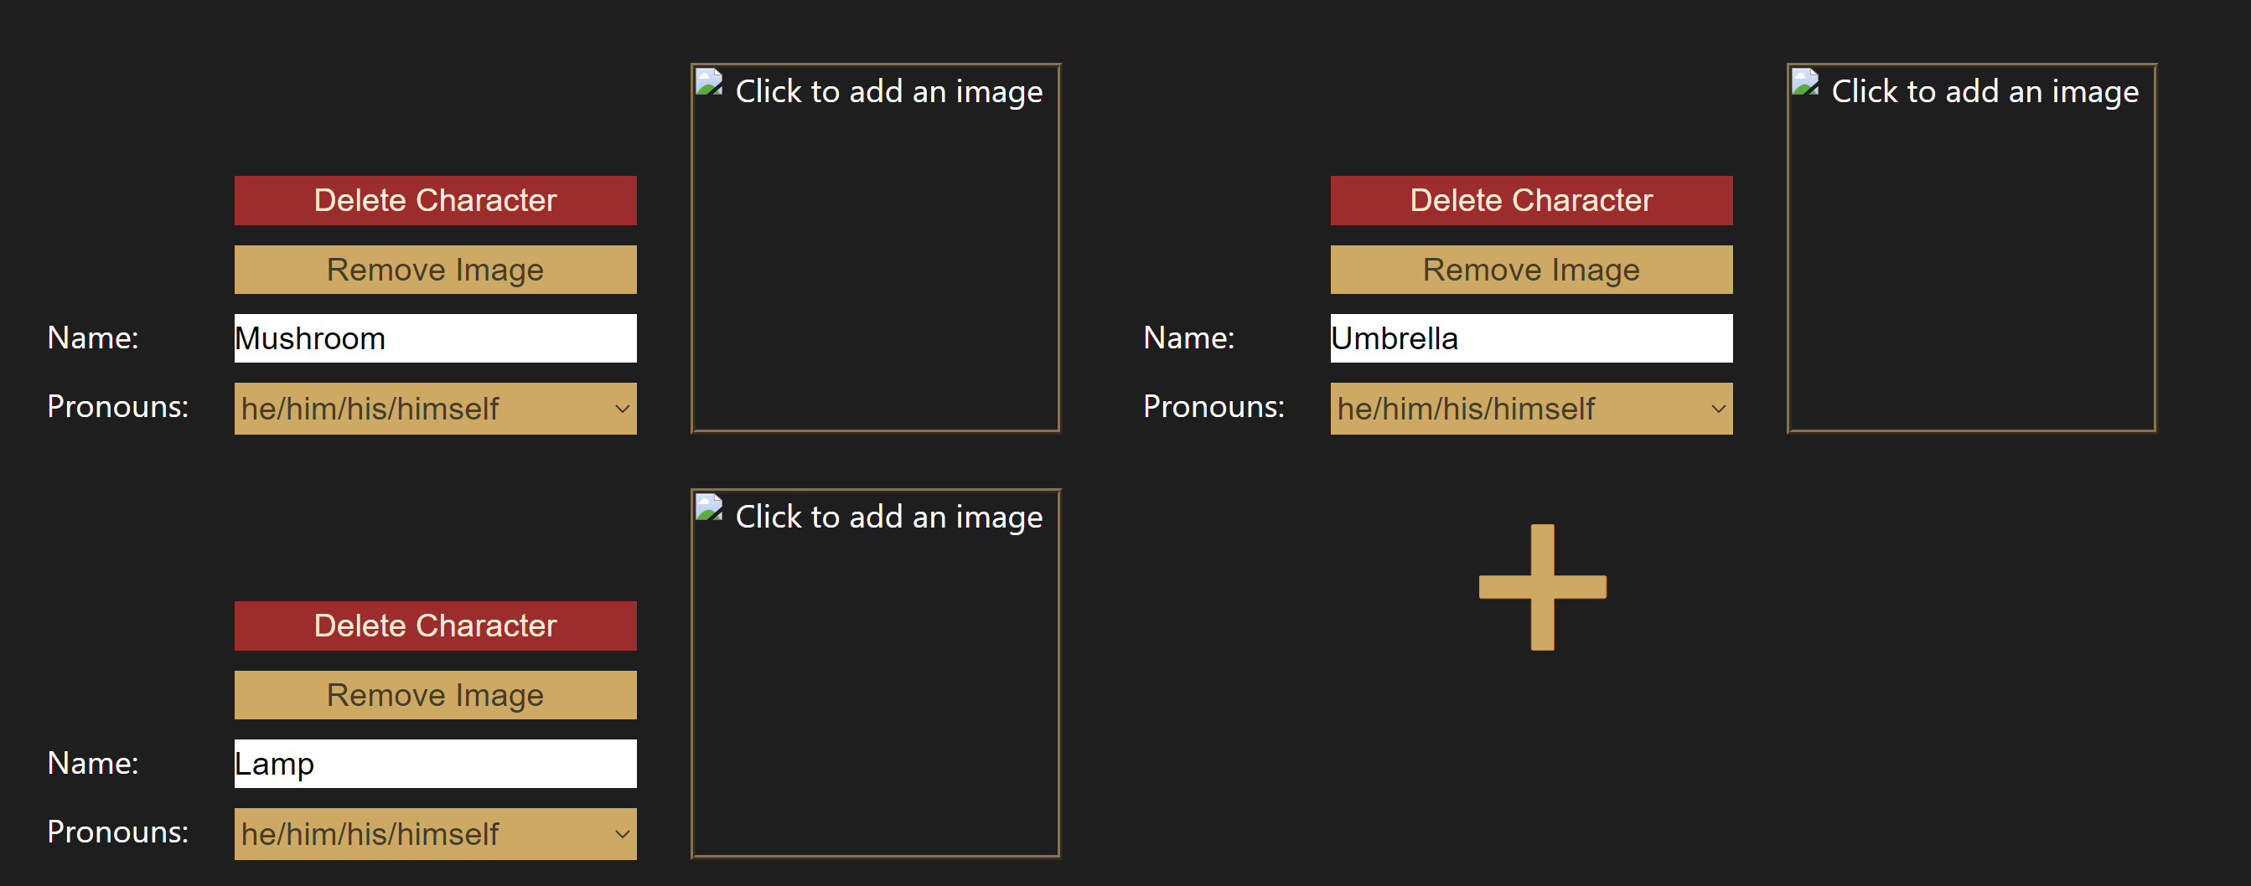Click the broken image icon in Umbrella's image box
2251x886 pixels.
pyautogui.click(x=1805, y=83)
